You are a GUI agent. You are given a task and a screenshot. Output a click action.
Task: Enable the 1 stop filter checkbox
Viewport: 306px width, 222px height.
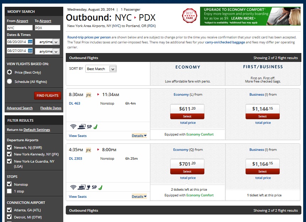point(10,191)
